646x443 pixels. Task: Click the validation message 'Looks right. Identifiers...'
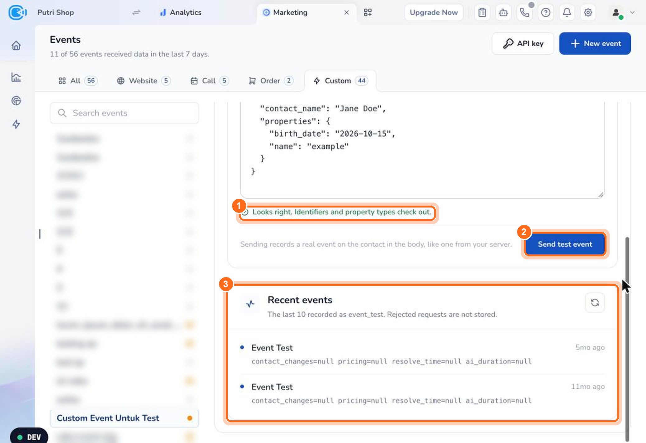341,212
